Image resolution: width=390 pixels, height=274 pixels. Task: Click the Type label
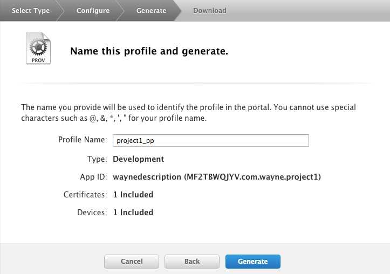(97, 159)
